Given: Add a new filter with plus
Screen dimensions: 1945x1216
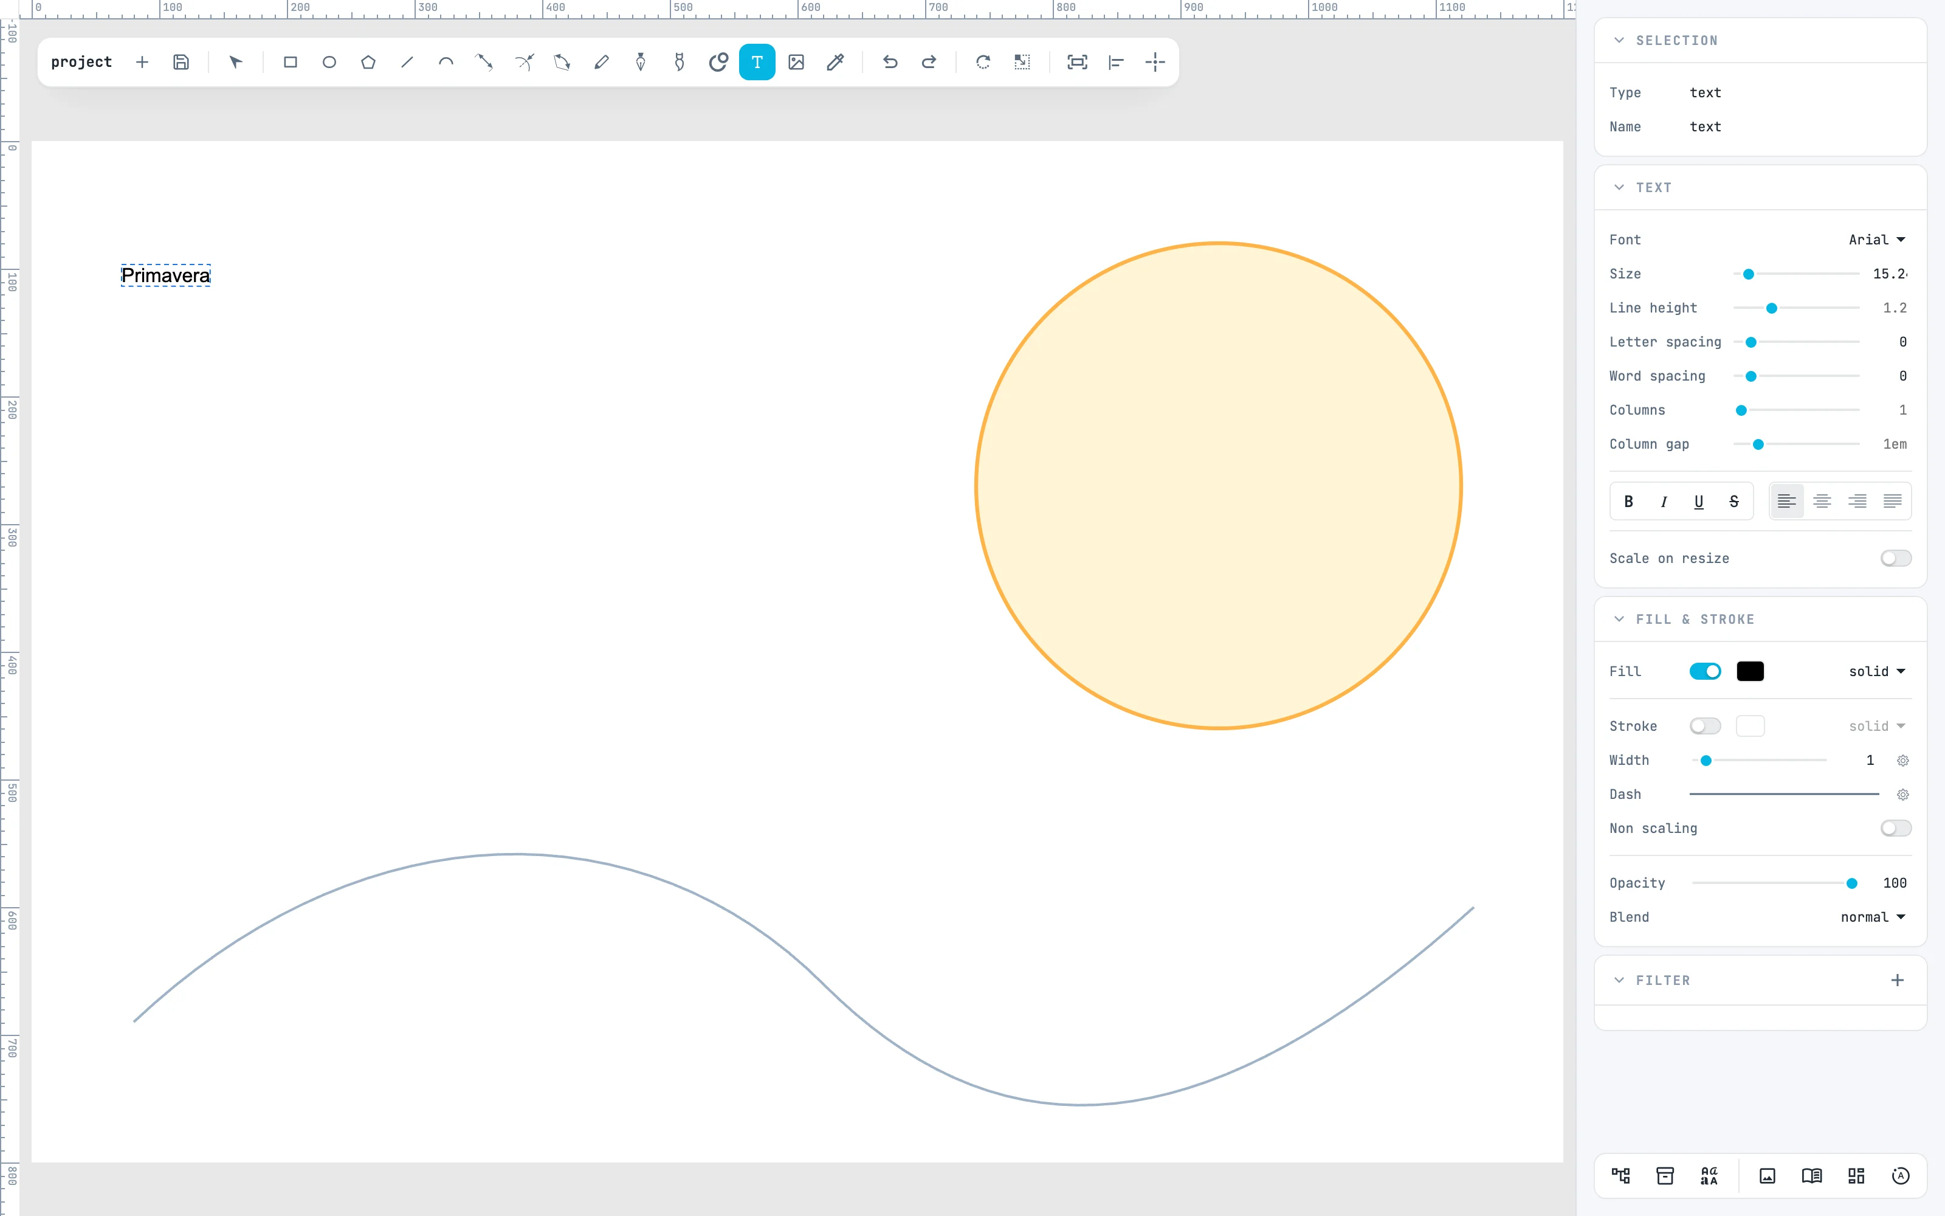Looking at the screenshot, I should [1897, 980].
